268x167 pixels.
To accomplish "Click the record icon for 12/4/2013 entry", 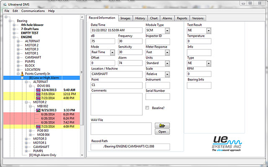I will click(x=38, y=90).
